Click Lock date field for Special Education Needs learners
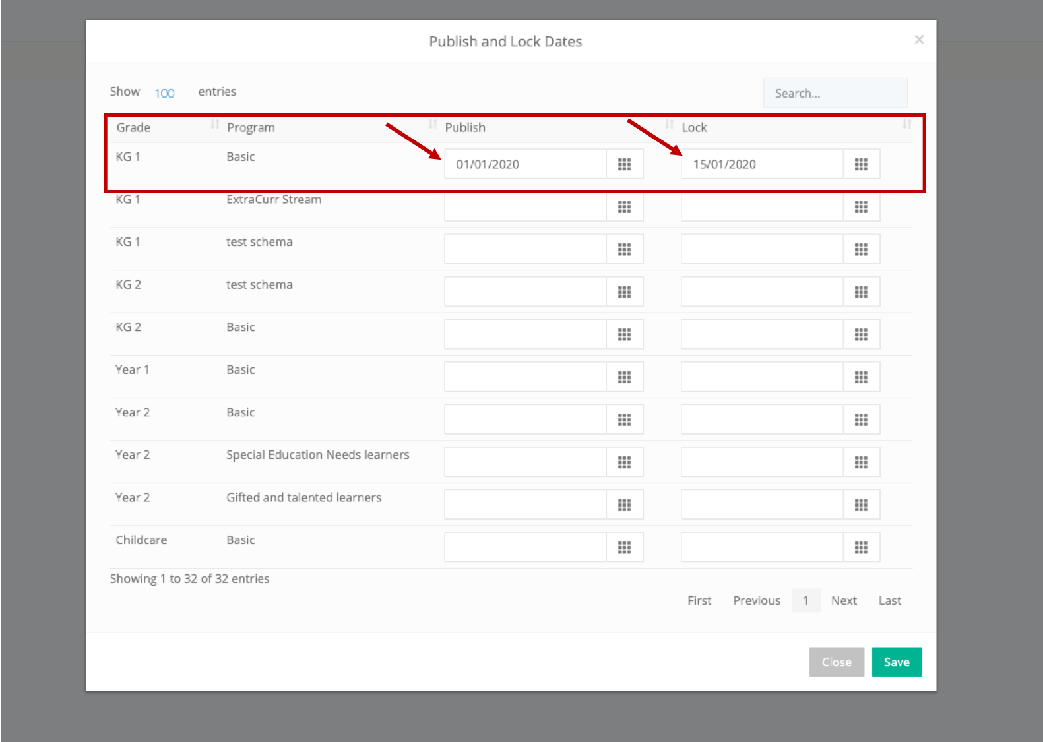Viewport: 1043px width, 742px height. (762, 462)
